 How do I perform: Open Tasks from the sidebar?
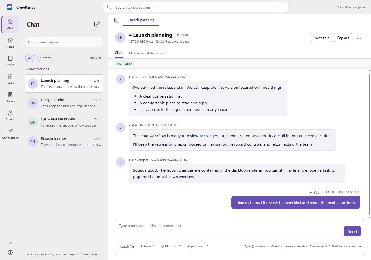click(x=10, y=79)
